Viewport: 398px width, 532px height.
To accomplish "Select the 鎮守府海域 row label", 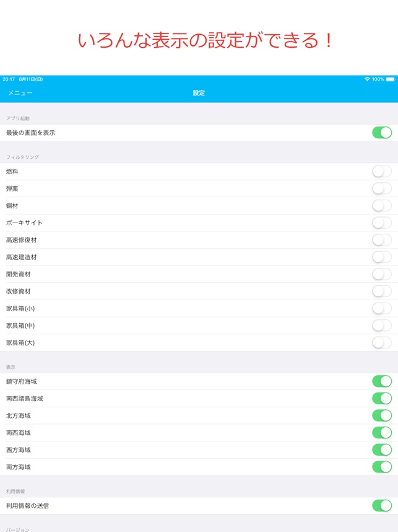I will tap(21, 381).
